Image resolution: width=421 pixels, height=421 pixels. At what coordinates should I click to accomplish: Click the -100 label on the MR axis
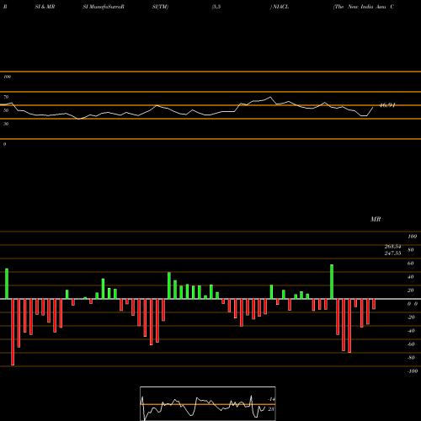pyautogui.click(x=413, y=371)
